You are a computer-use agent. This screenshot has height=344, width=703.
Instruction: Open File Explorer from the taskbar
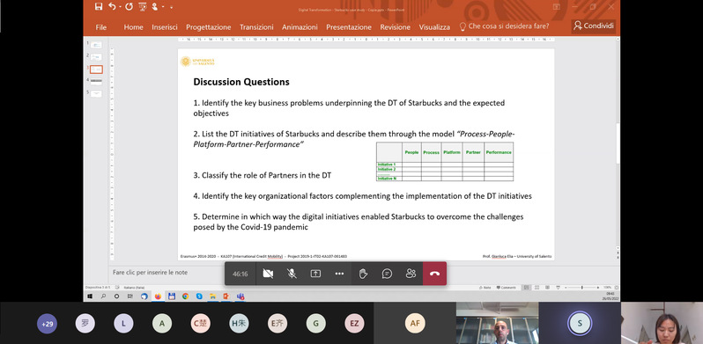click(213, 296)
